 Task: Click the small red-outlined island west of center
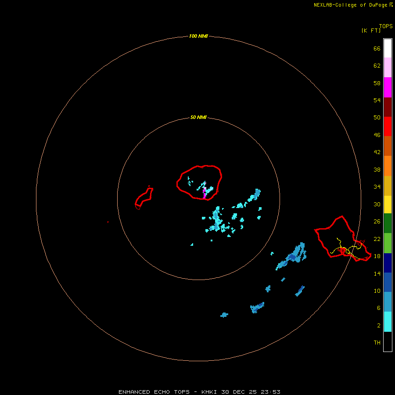[144, 197]
